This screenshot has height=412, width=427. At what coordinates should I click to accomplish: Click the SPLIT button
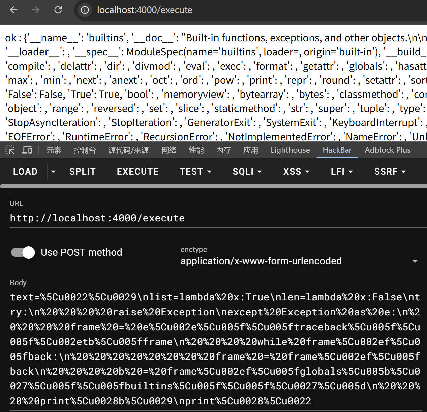(x=83, y=172)
